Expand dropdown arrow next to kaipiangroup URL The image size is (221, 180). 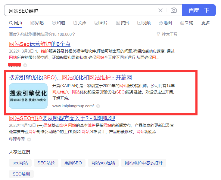98,106
